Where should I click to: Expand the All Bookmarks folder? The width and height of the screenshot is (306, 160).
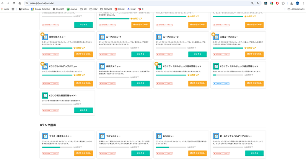click(296, 9)
